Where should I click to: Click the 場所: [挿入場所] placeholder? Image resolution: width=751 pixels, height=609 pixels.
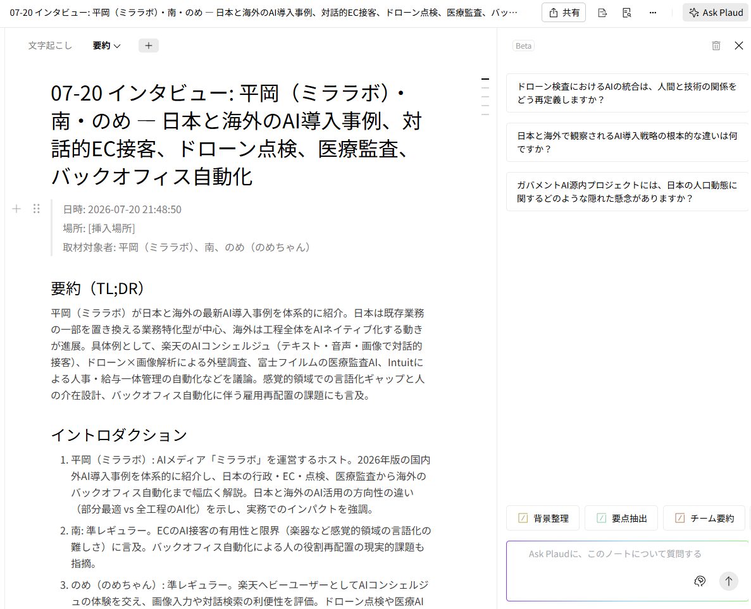(99, 228)
